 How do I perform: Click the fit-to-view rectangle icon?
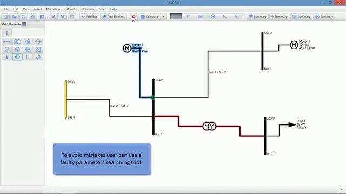coord(72,17)
